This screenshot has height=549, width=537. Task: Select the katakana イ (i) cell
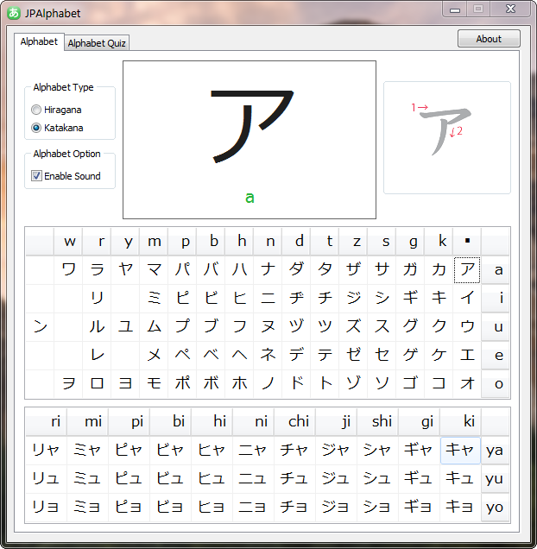click(467, 299)
